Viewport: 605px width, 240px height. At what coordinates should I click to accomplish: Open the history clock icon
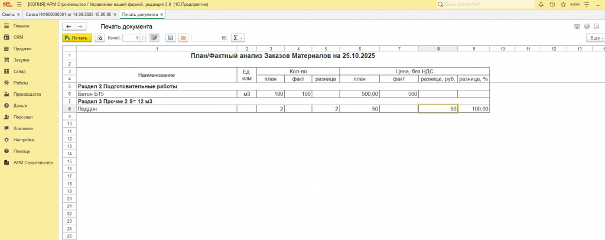(552, 4)
